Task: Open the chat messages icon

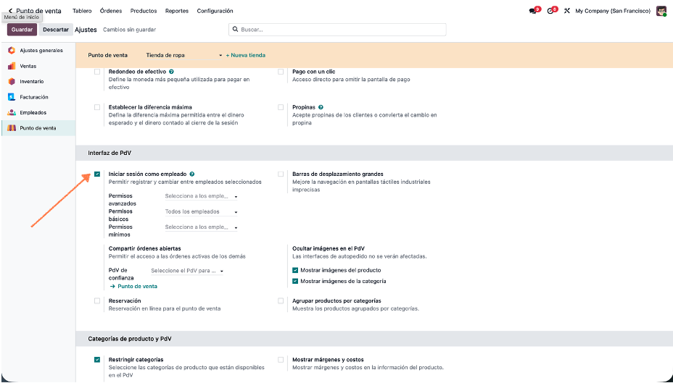Action: [x=533, y=11]
